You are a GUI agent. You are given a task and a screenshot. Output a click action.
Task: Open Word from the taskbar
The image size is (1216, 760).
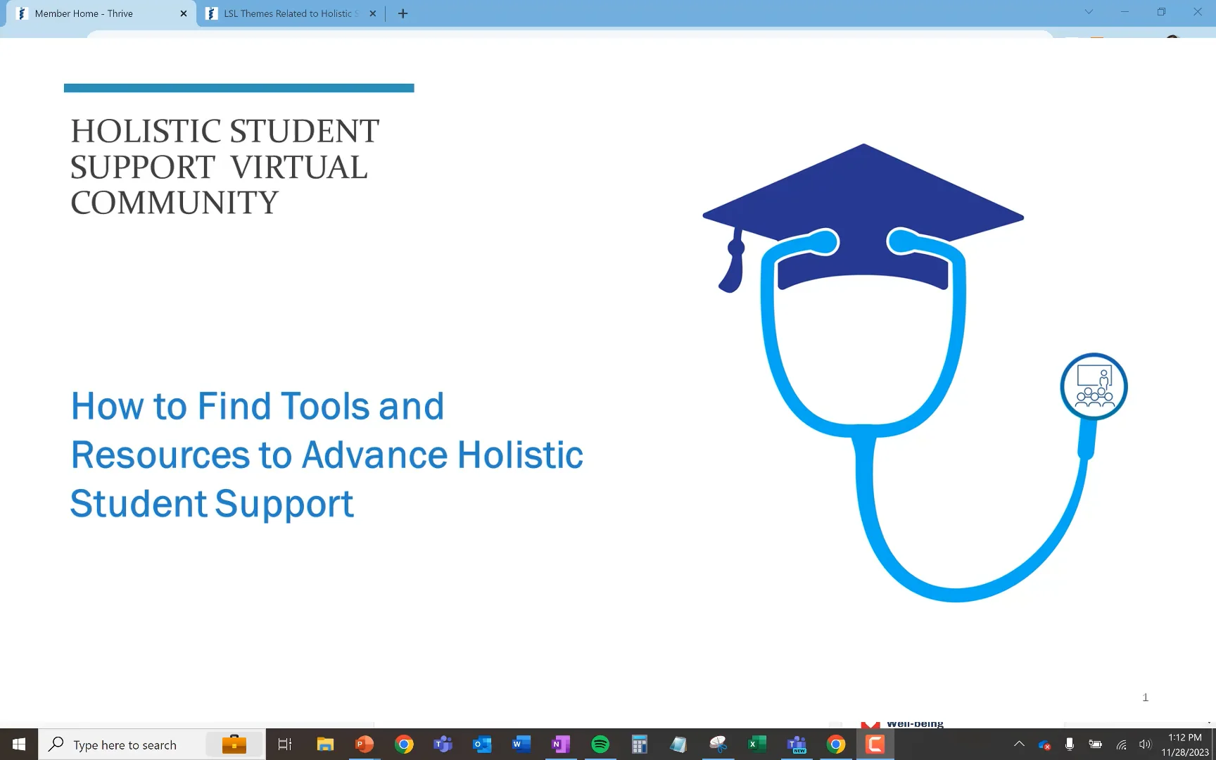[521, 744]
